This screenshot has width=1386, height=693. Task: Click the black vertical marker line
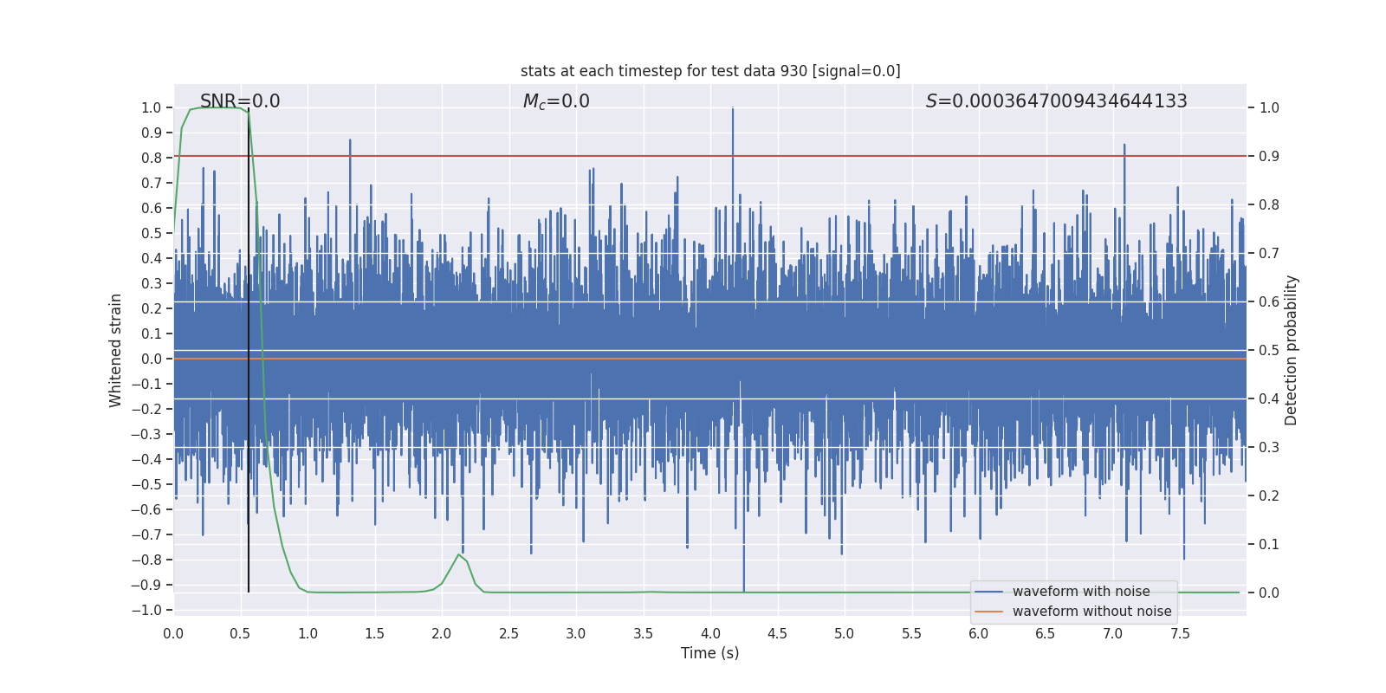click(249, 350)
